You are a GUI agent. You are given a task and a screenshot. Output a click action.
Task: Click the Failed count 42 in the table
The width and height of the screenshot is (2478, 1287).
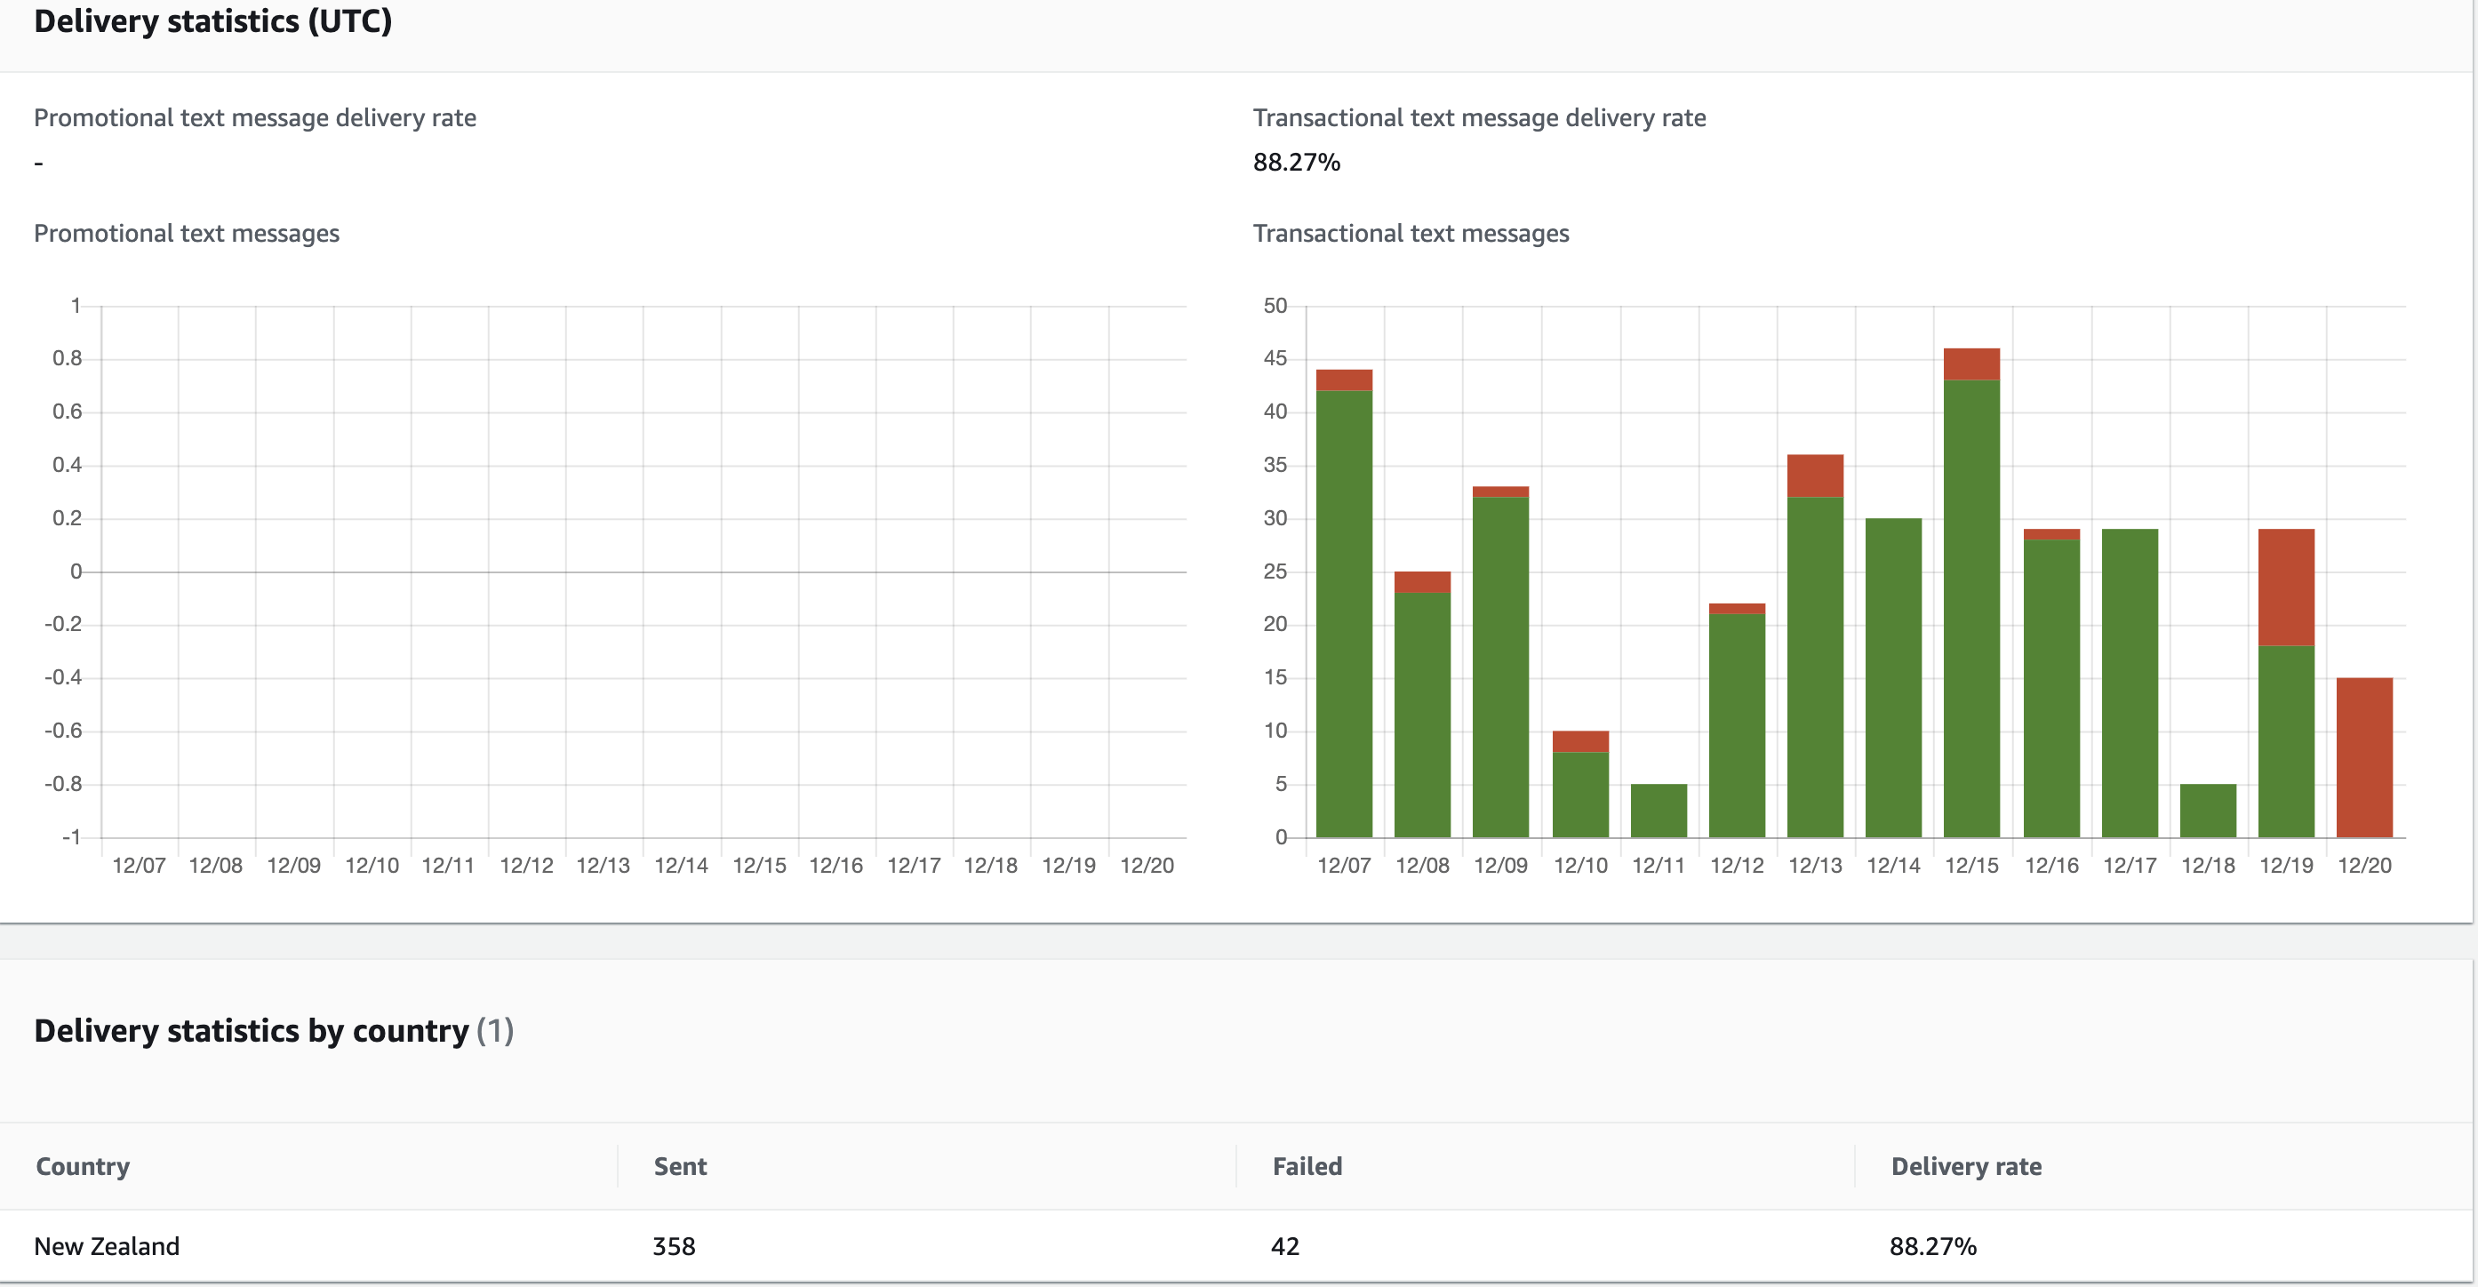(x=1285, y=1245)
